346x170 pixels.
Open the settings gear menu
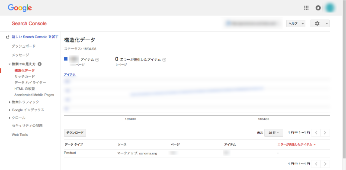(x=320, y=24)
